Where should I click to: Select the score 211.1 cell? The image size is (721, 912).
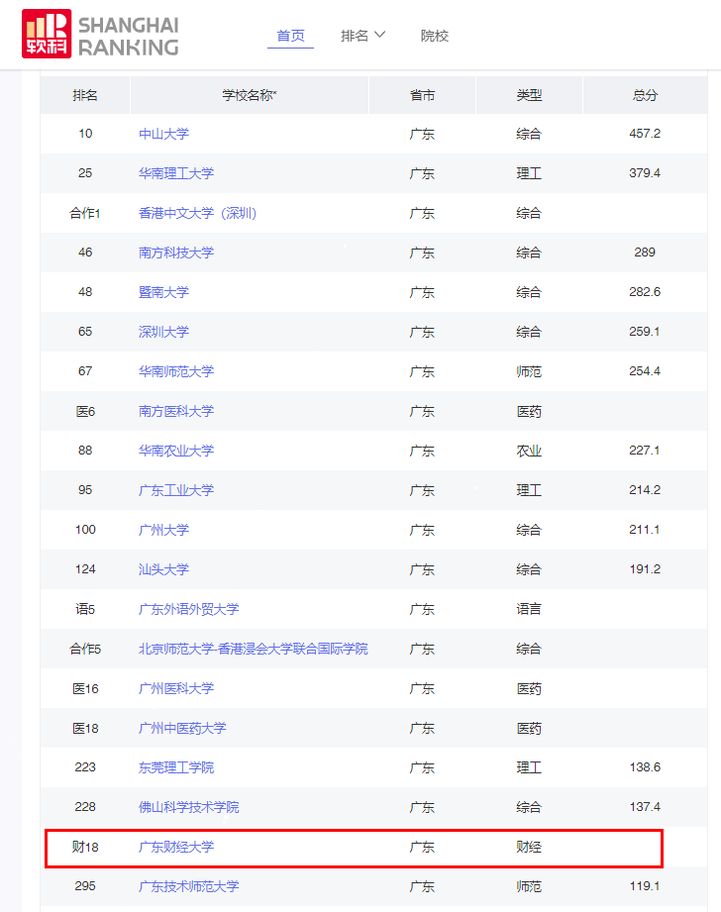(x=645, y=530)
